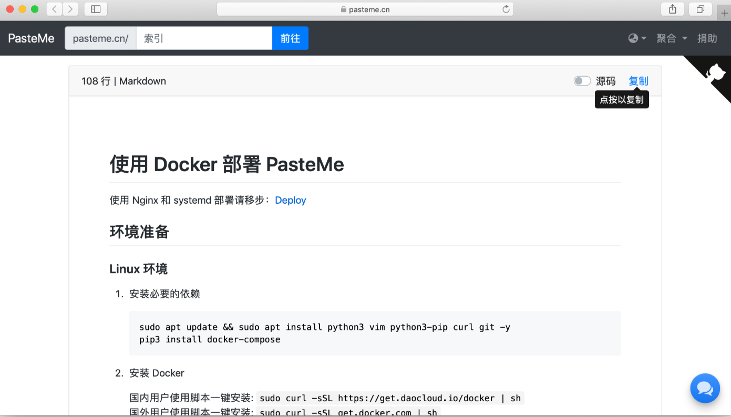
Task: Click the 'pip3 install docker-compose' code line
Action: pyautogui.click(x=210, y=339)
